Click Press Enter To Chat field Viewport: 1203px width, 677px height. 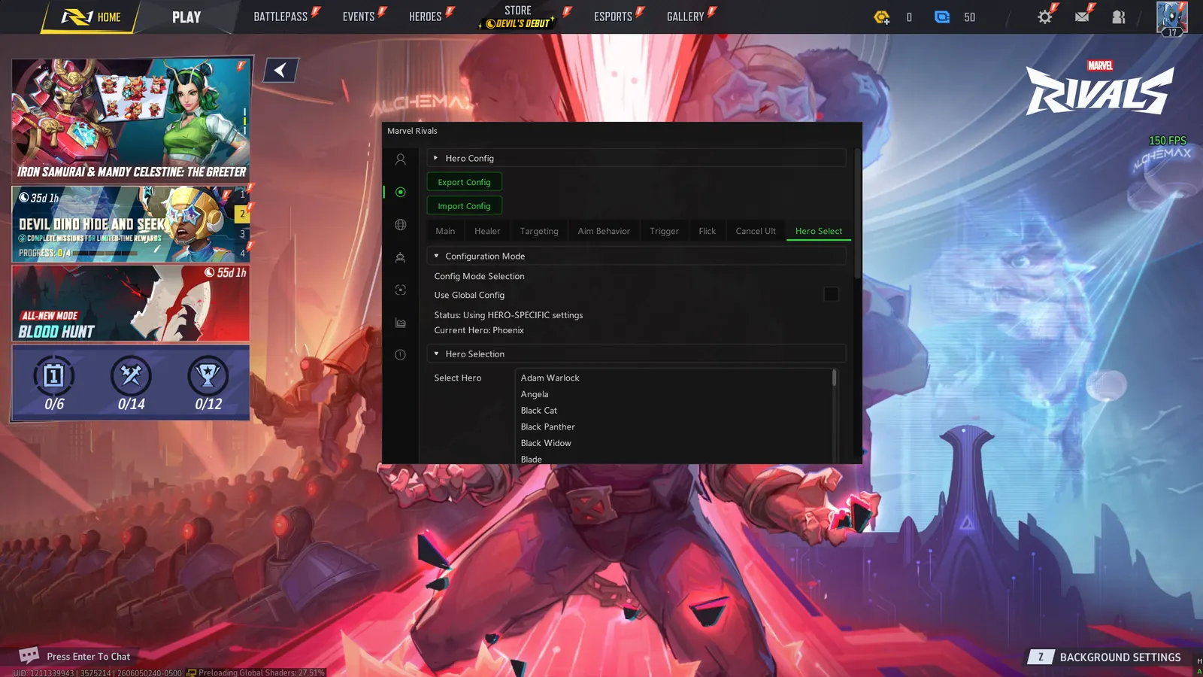(x=88, y=657)
